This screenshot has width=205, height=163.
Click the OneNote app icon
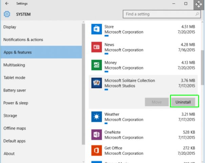(x=97, y=135)
